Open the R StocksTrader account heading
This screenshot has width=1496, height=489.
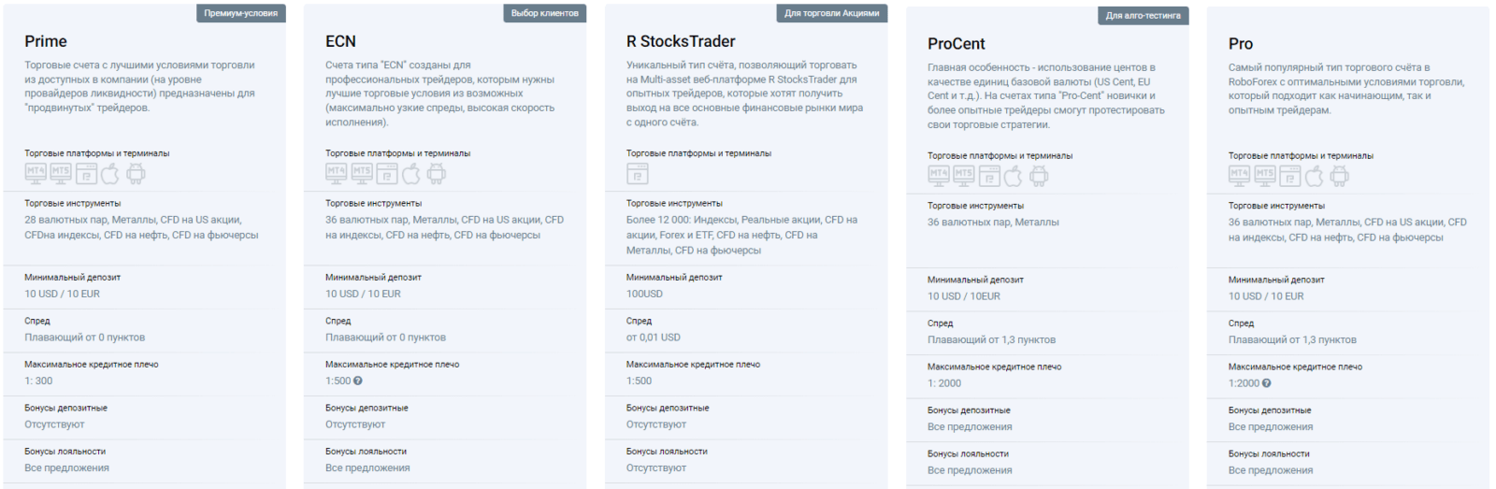(x=681, y=41)
